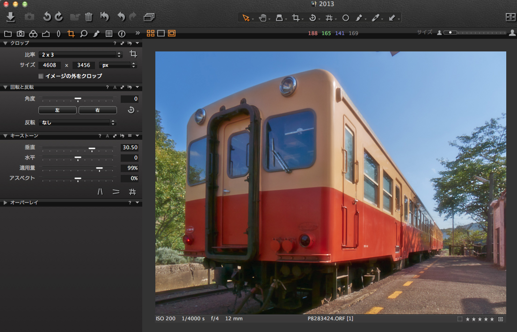Click the trash delete icon
Image resolution: width=517 pixels, height=332 pixels.
pos(88,17)
